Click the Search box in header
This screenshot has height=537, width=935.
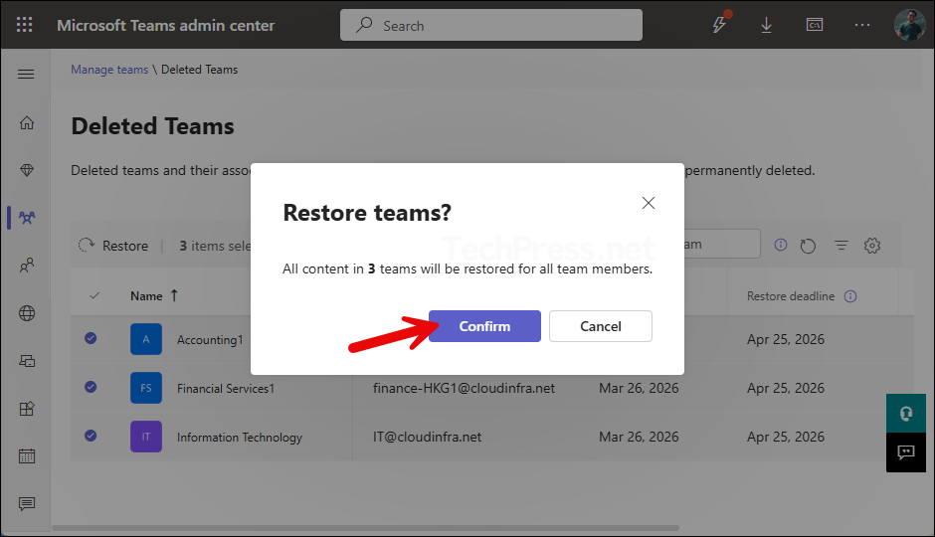click(490, 25)
